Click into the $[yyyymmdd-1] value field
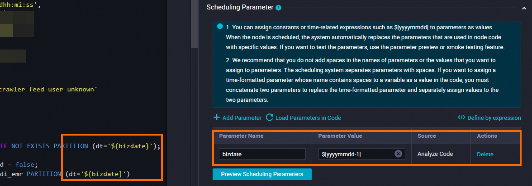 [356, 154]
